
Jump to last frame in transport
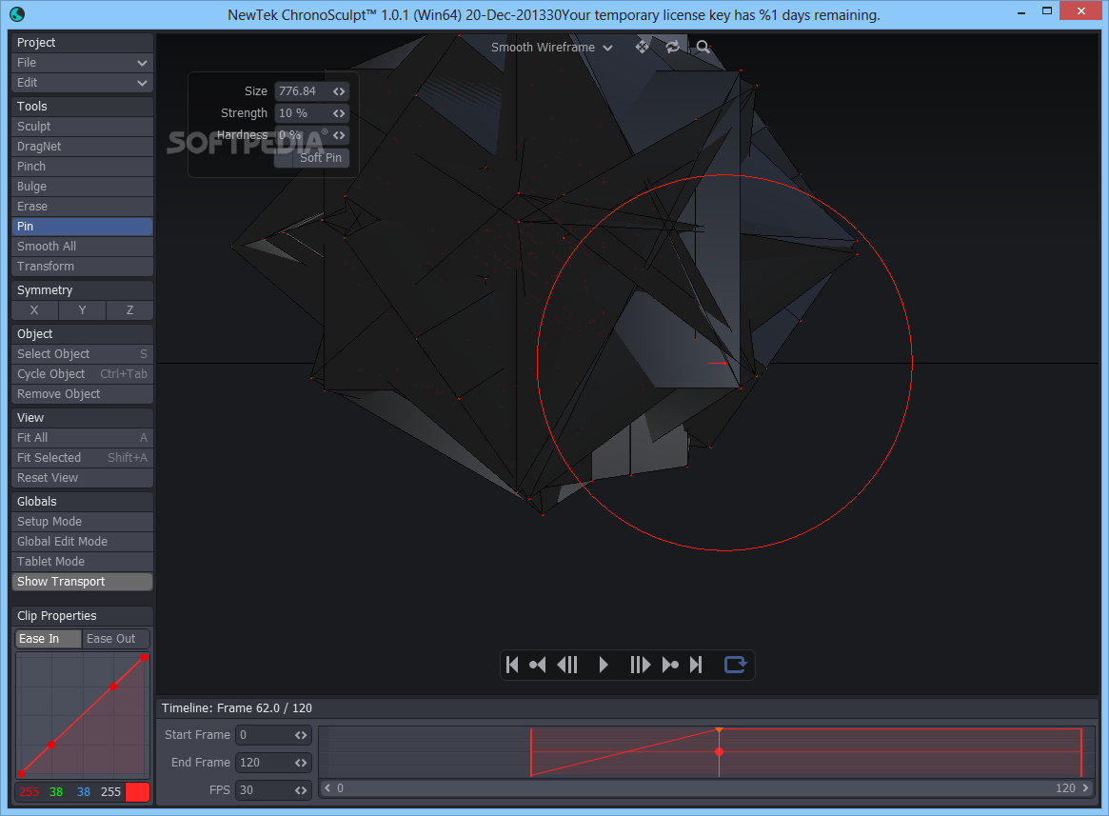(696, 665)
